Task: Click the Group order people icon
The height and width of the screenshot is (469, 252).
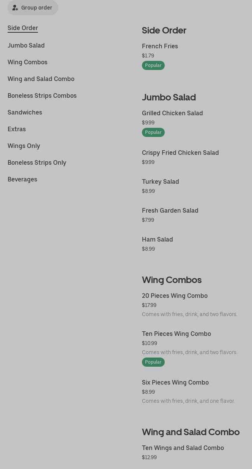Action: click(15, 8)
